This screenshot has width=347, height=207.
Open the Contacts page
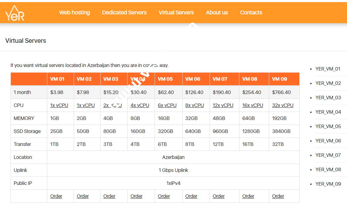click(251, 13)
